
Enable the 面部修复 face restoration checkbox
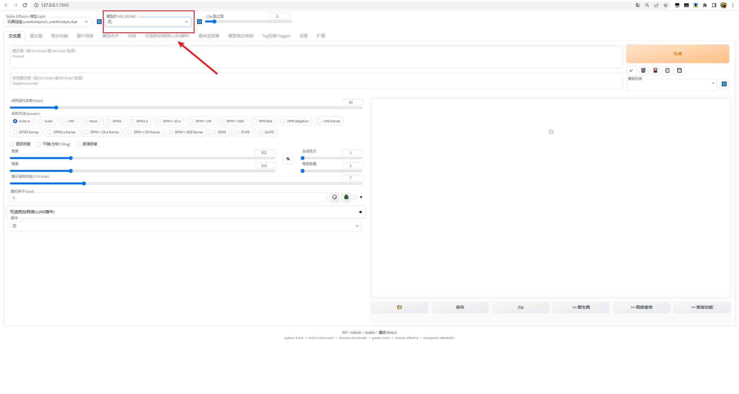click(x=12, y=144)
